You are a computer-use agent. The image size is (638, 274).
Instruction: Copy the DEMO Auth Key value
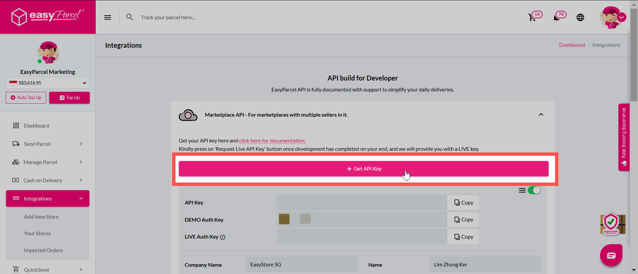[464, 220]
